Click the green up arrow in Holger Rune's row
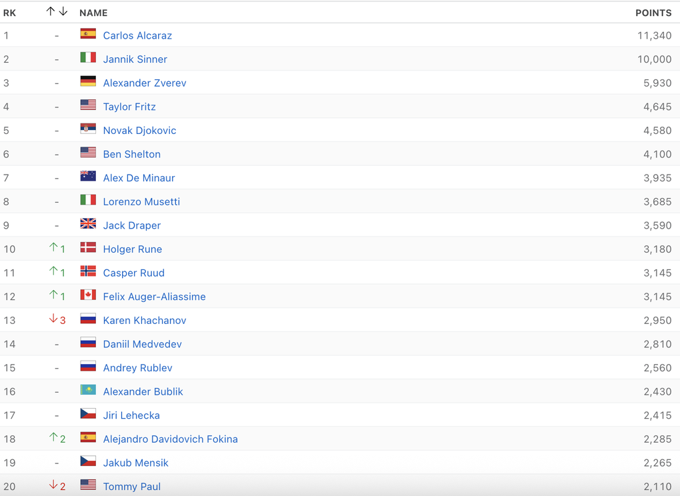 (x=54, y=248)
